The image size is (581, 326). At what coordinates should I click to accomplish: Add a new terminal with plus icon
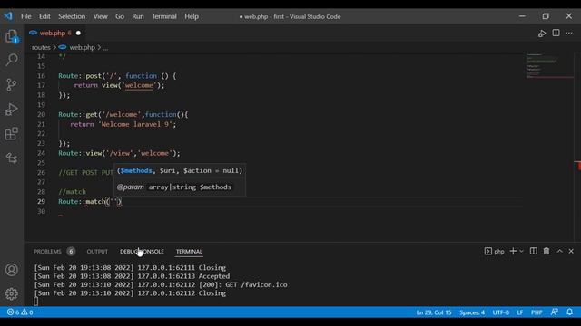pyautogui.click(x=513, y=251)
